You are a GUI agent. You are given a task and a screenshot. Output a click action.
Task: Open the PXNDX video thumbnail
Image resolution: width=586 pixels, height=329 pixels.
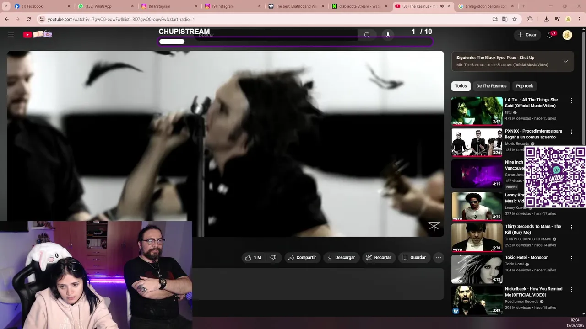[x=477, y=143]
